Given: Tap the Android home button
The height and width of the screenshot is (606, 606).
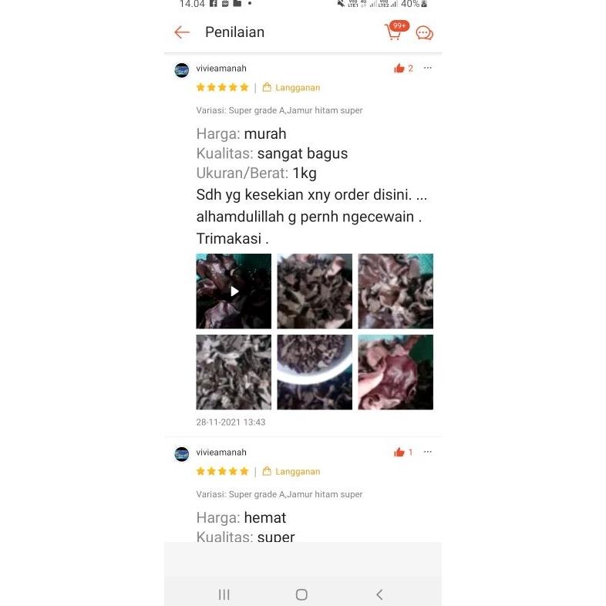Looking at the screenshot, I should (x=301, y=594).
